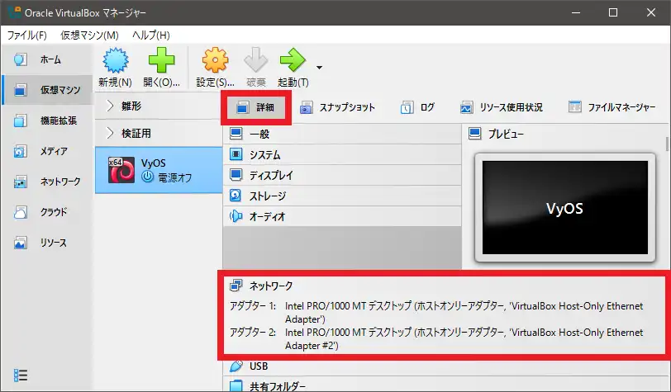Image resolution: width=671 pixels, height=392 pixels.
Task: Click the オーディオ speaker icon
Action: pos(236,216)
